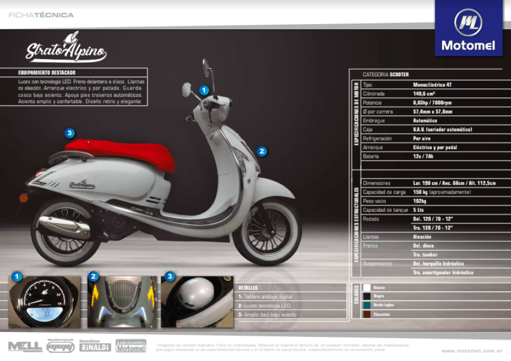Screen dimensions: 511x361
Task: Select the value Del. horquilla hidráulica
Action: coord(438,263)
